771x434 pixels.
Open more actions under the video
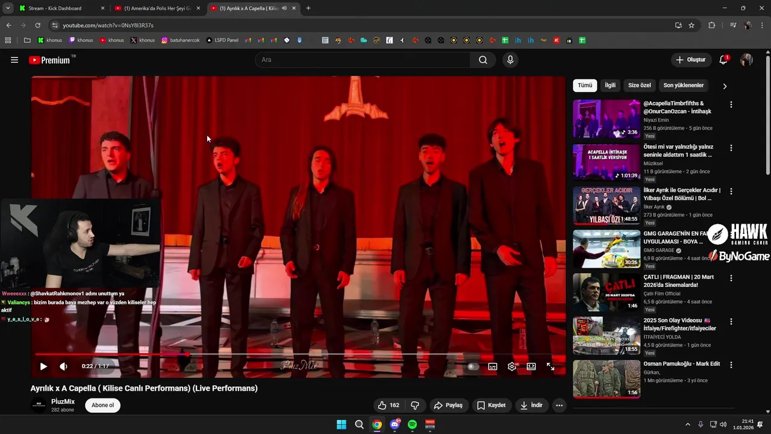tap(559, 405)
